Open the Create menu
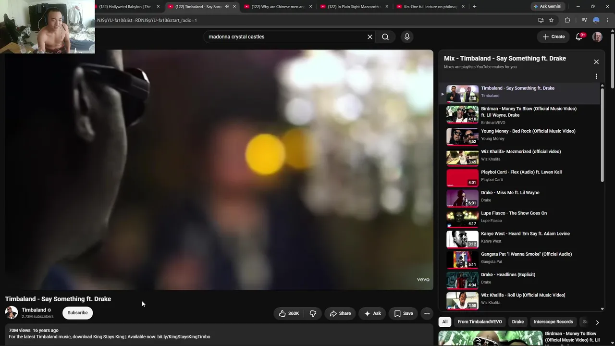Image resolution: width=615 pixels, height=346 pixels. [553, 37]
